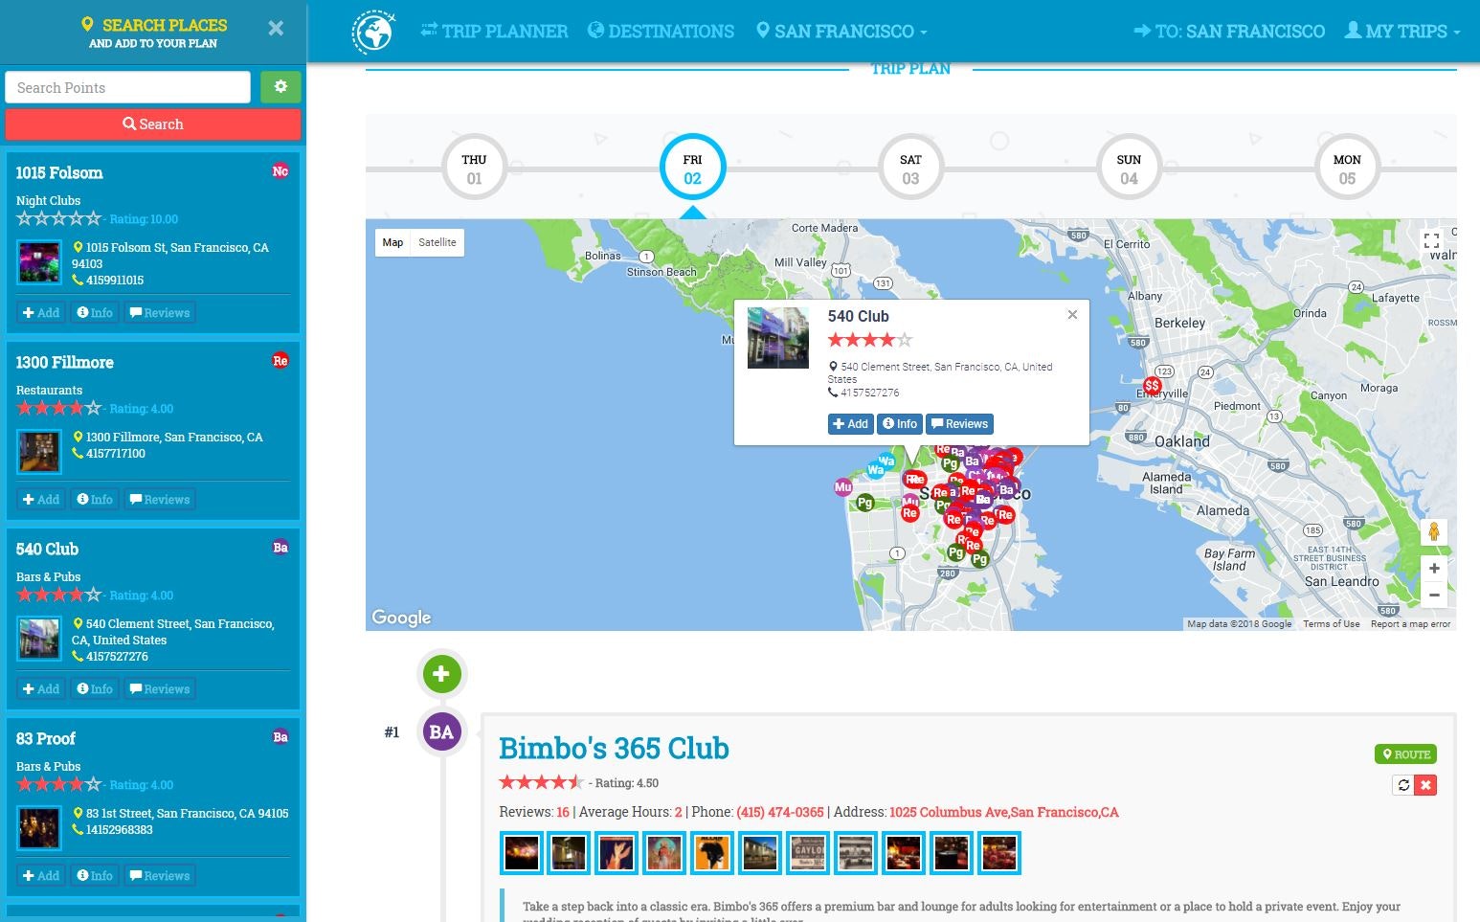Click Terms of Use map link
Viewport: 1480px width, 922px height.
pyautogui.click(x=1331, y=624)
